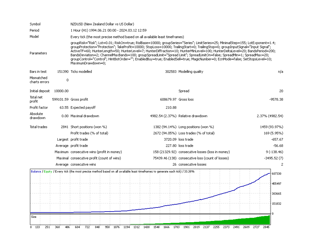This screenshot has height=250, width=312.
Task: Click the green Equity legend label
Action: coord(48,172)
